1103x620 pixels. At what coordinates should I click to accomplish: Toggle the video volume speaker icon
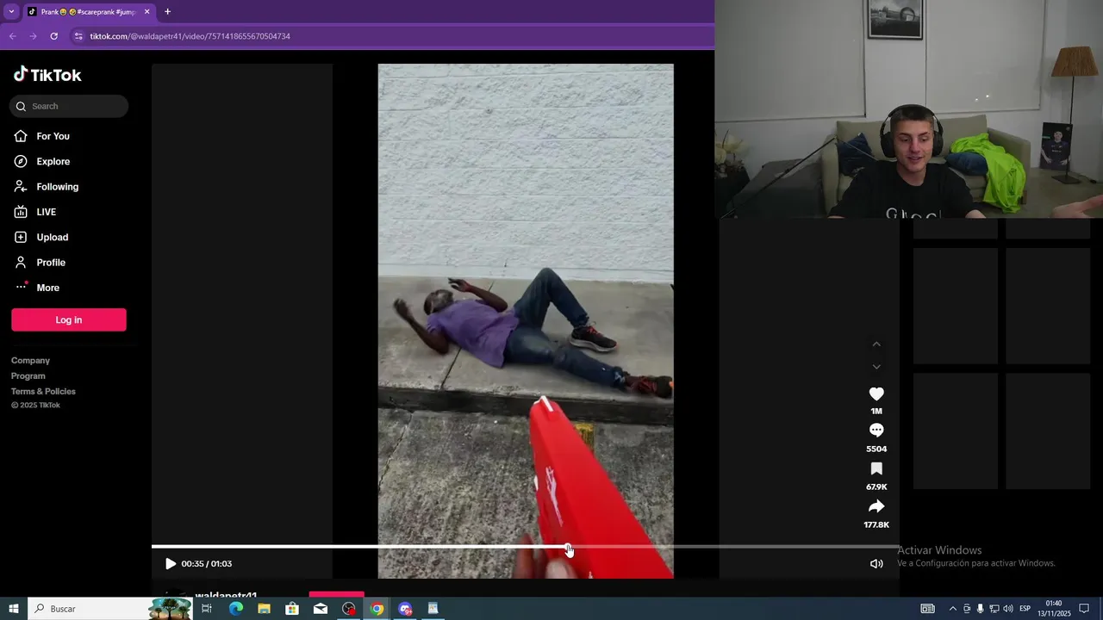[876, 564]
